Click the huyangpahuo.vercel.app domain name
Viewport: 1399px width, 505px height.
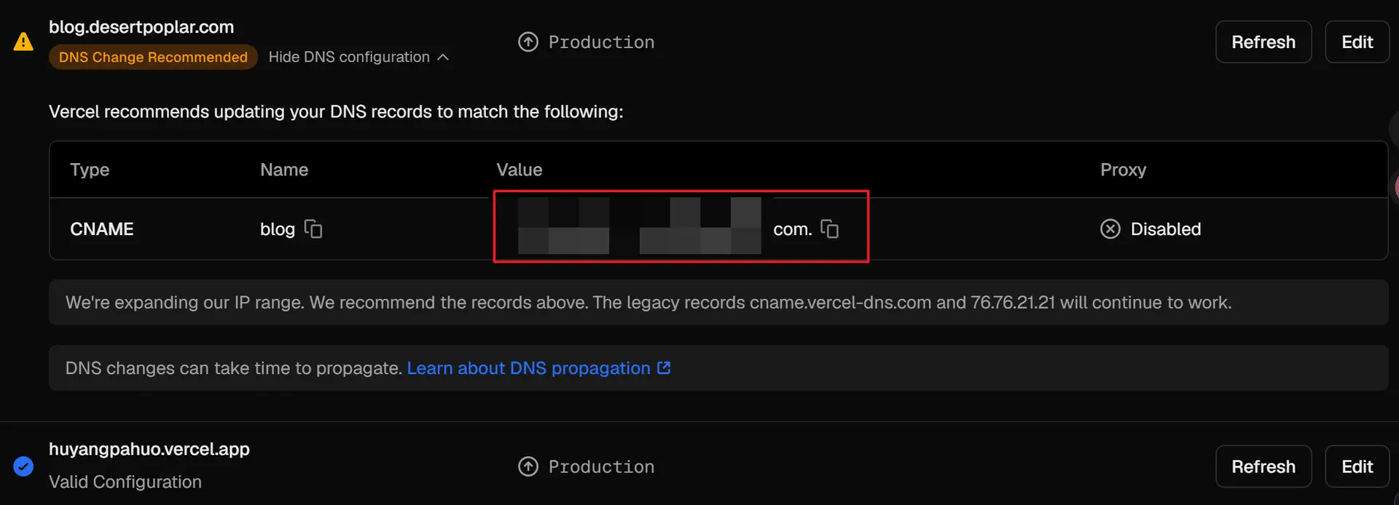(x=149, y=450)
